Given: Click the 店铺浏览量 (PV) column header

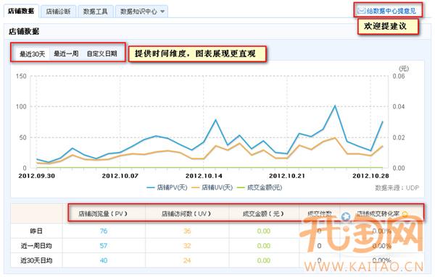Looking at the screenshot, I should click(103, 213).
